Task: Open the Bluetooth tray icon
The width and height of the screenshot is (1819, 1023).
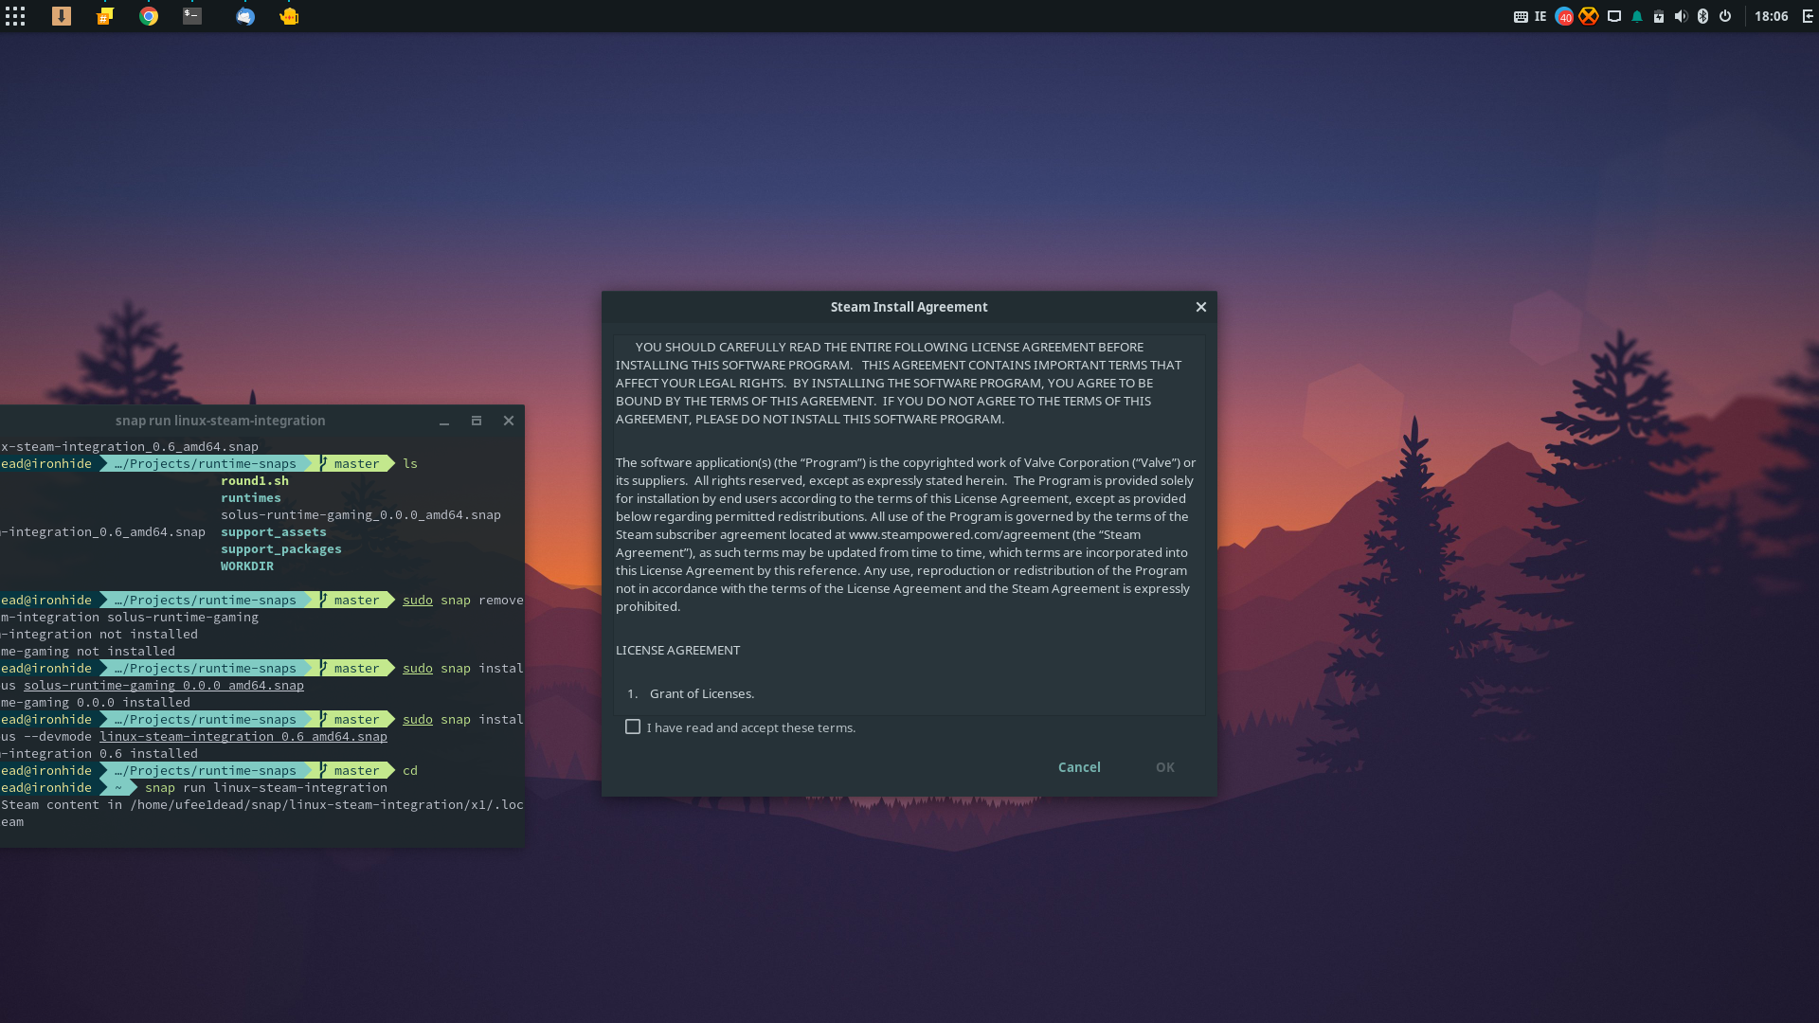Action: point(1702,16)
